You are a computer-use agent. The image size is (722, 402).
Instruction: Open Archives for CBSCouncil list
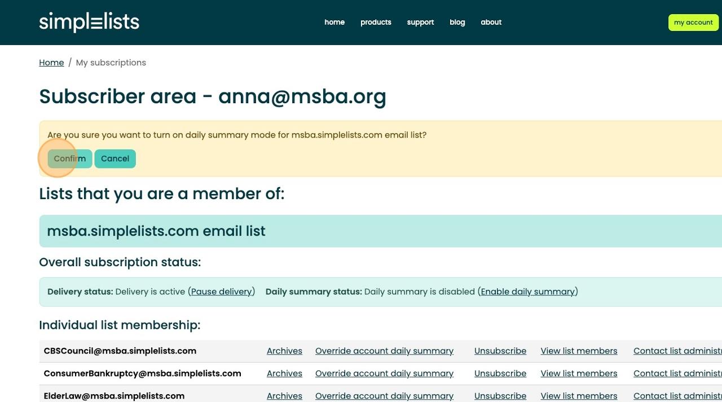point(284,351)
